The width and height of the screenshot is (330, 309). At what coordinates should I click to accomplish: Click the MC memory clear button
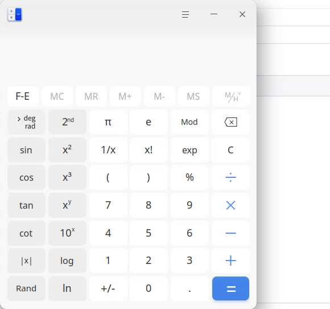(57, 96)
